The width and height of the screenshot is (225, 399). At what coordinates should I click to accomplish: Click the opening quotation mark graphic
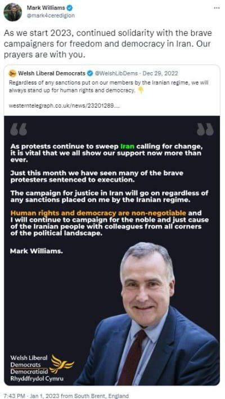(x=19, y=129)
